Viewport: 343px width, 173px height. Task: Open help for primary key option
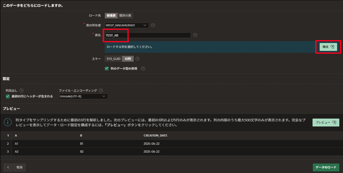click(138, 59)
